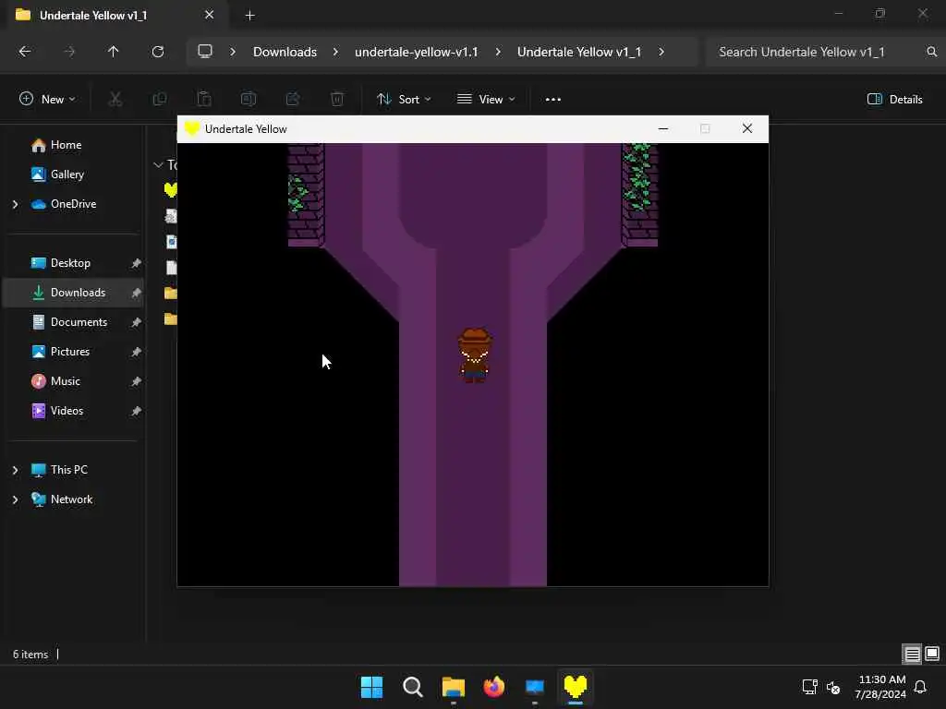The height and width of the screenshot is (709, 946).
Task: Click chevron after undertale-yellow-v1.1 breadcrumb
Action: pyautogui.click(x=498, y=52)
